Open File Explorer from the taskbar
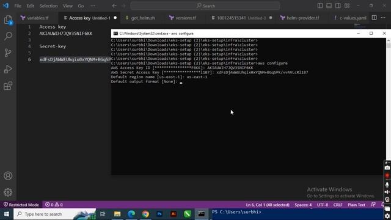 tap(117, 214)
